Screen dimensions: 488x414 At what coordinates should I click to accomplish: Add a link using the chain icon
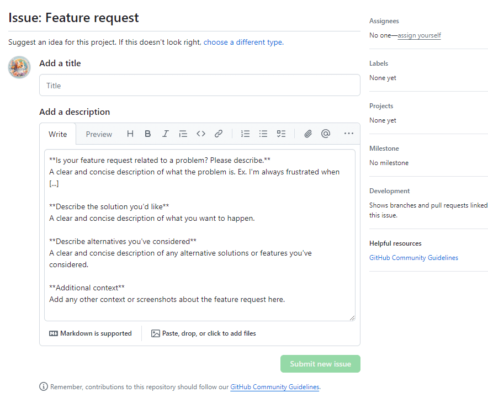[x=219, y=134]
